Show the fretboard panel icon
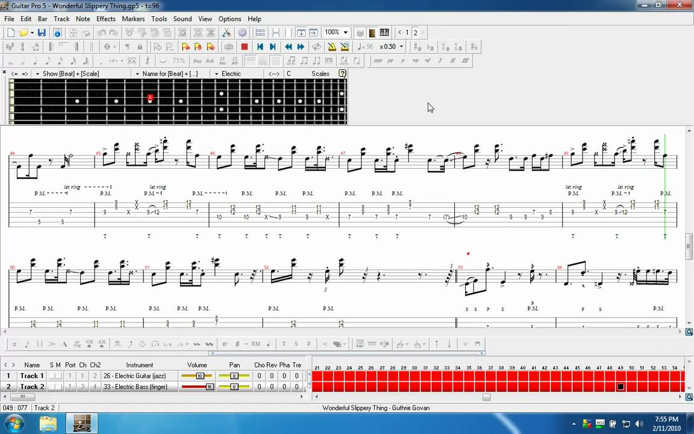 [372, 33]
